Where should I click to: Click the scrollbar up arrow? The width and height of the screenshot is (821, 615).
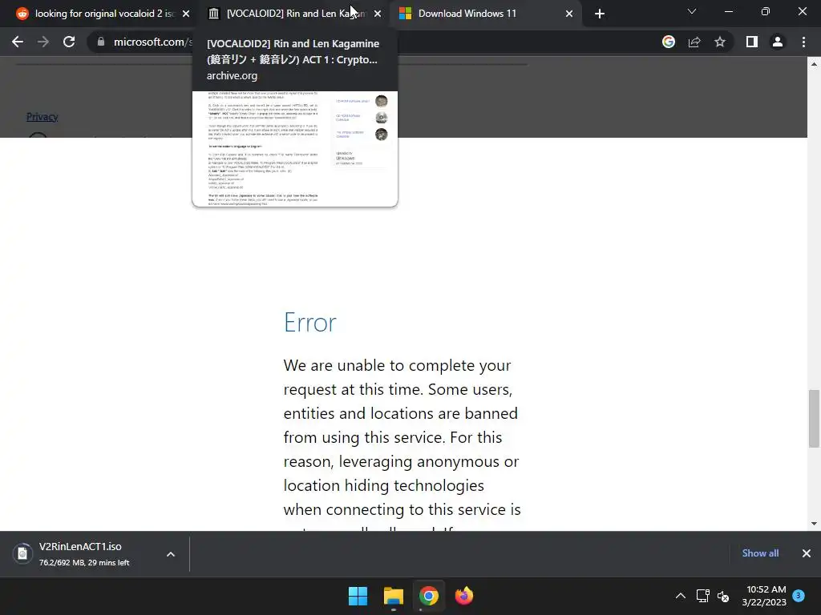coord(814,64)
